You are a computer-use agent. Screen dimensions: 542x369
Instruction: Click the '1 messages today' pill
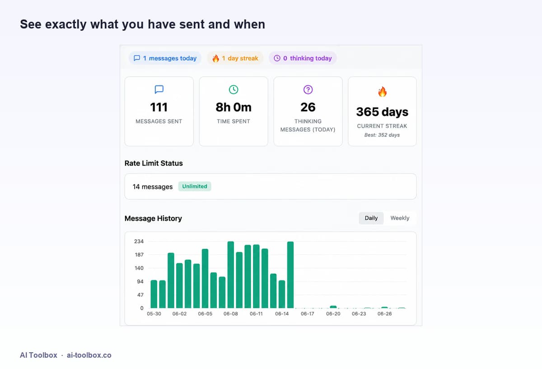(165, 58)
